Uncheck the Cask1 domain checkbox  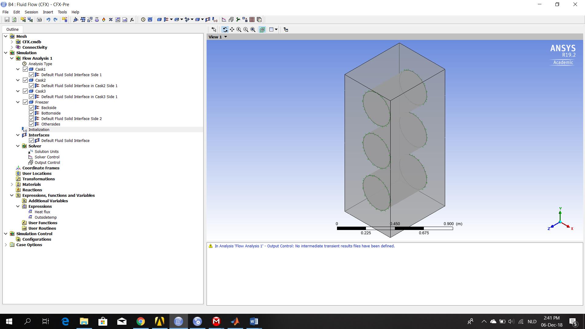25,69
